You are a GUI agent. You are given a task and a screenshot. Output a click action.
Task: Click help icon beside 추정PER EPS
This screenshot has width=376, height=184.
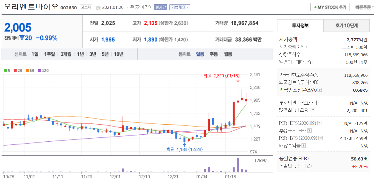tap(310, 131)
